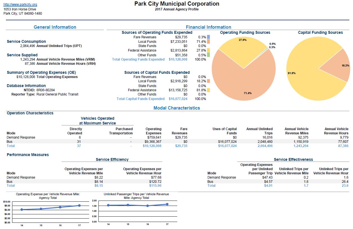353x229 pixels.
Task: Click the capital Federal Assistance amount "$13,158,725"
Action: coord(178,90)
